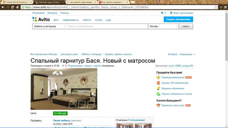Open the bedroom furniture photo

[64, 89]
